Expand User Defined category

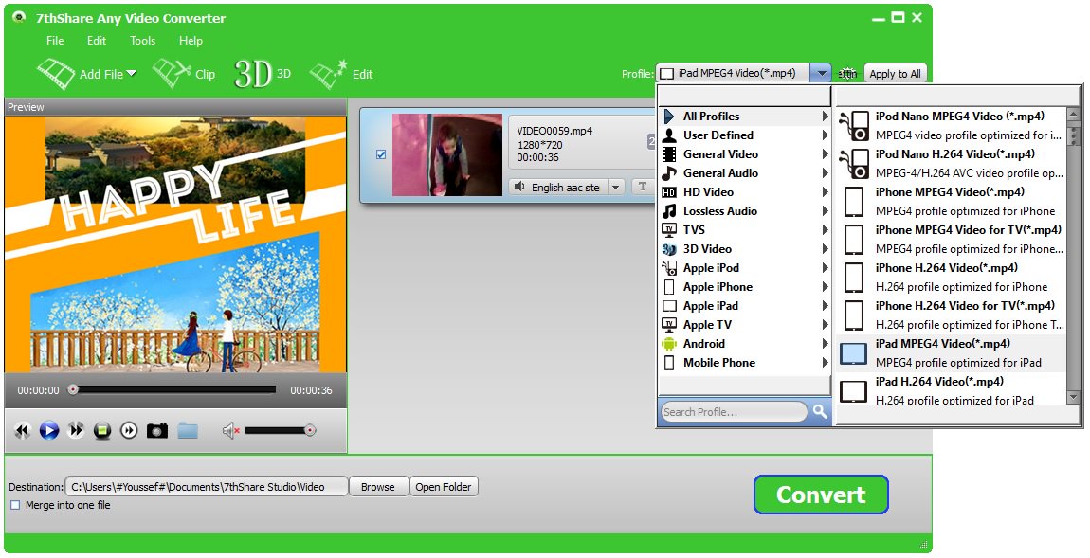click(x=744, y=135)
